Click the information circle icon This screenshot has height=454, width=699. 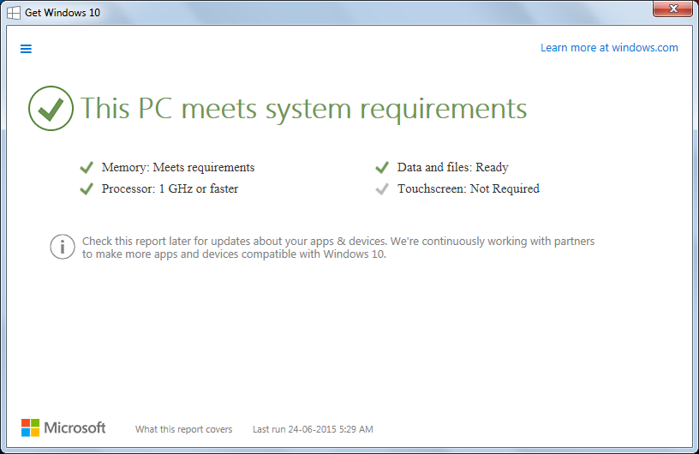coord(63,247)
